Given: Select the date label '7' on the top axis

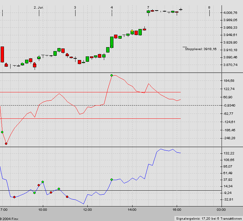Looking at the screenshot, I should coord(148,7).
